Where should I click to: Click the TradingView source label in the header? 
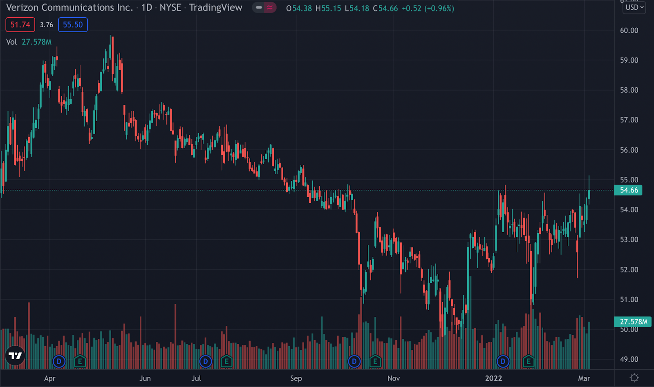tap(216, 8)
